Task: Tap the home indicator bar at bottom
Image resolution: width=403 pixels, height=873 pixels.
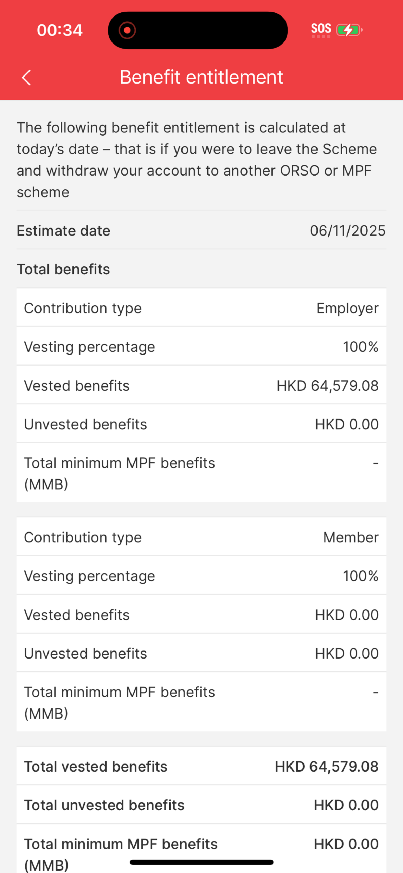Action: (201, 862)
